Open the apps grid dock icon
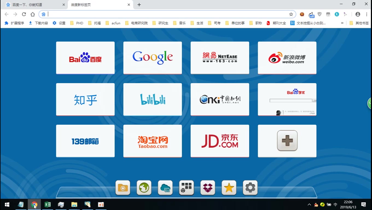Screen dimensions: 372x210 pyautogui.click(x=187, y=188)
